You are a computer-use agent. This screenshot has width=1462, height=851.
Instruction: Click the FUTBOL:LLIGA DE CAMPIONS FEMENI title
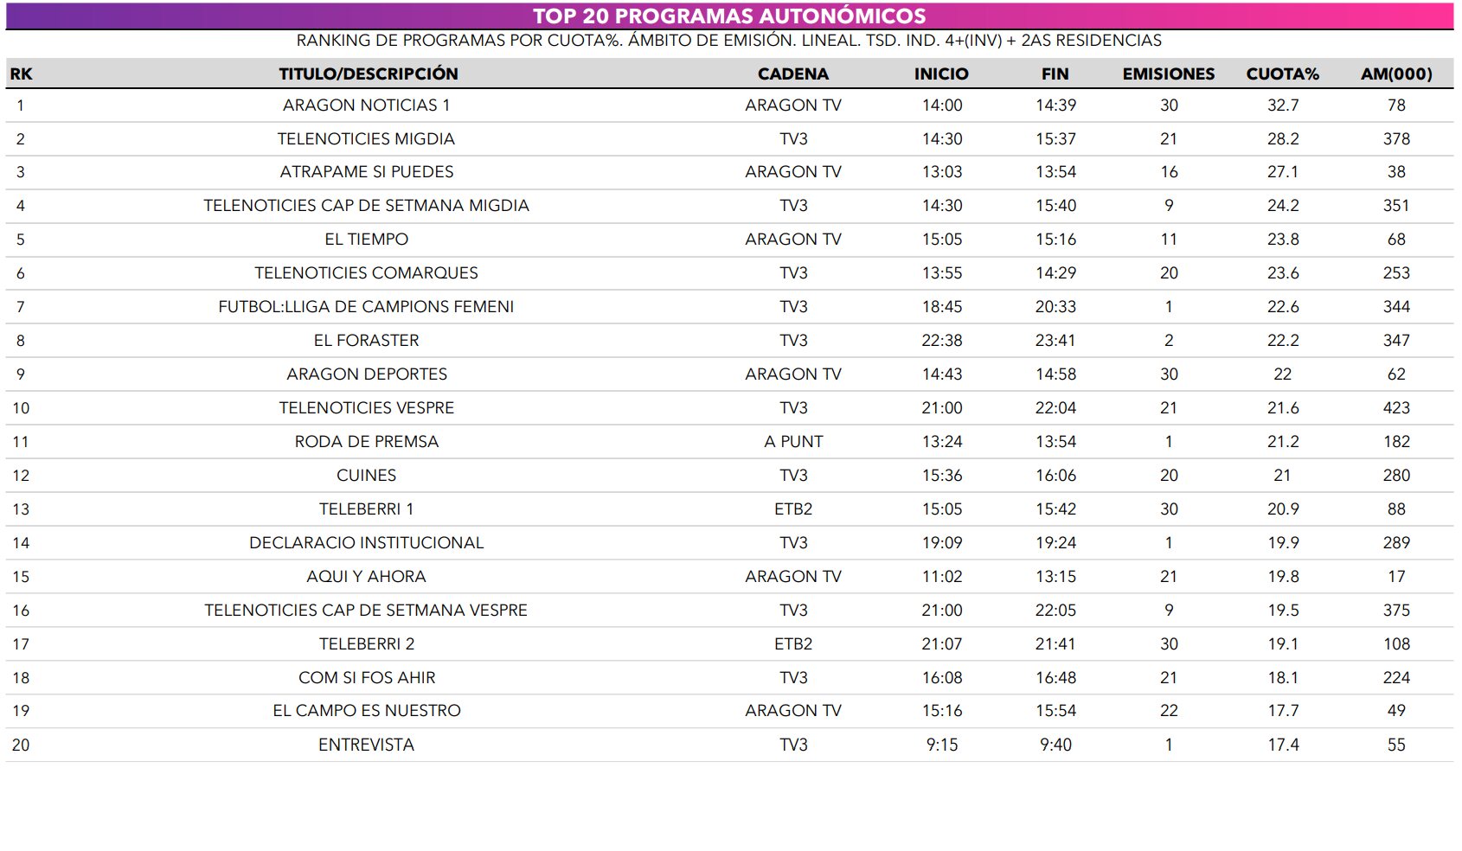[366, 307]
